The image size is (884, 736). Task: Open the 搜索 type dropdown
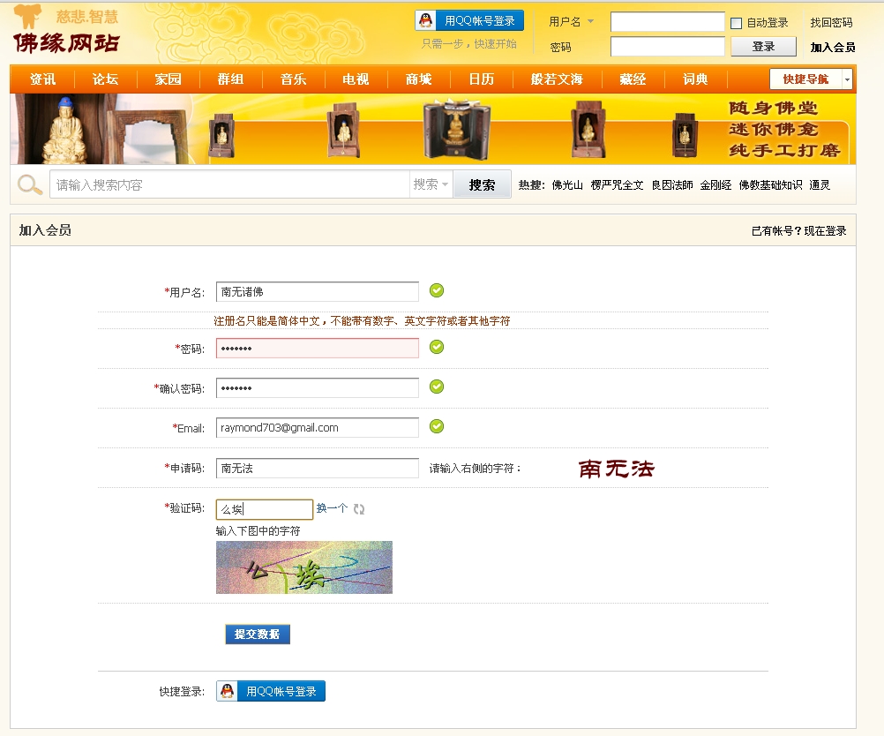pyautogui.click(x=431, y=184)
